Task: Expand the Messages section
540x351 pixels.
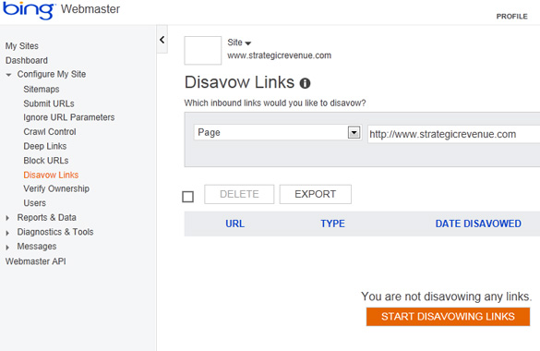Action: (7, 248)
